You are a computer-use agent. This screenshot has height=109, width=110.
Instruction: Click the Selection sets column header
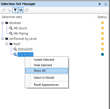(x=48, y=17)
